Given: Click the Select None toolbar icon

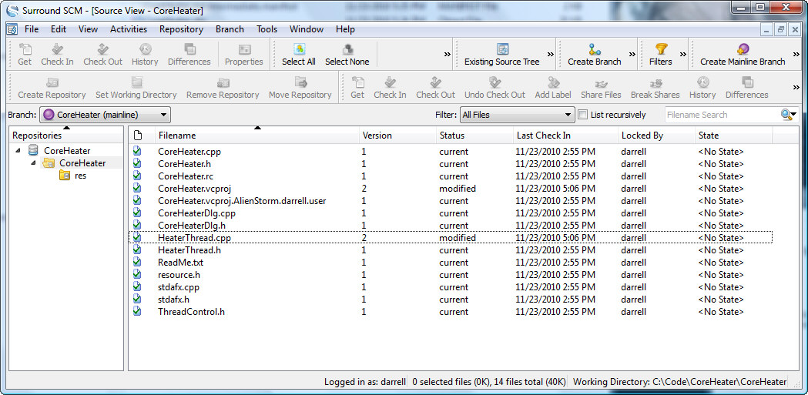Looking at the screenshot, I should point(347,49).
